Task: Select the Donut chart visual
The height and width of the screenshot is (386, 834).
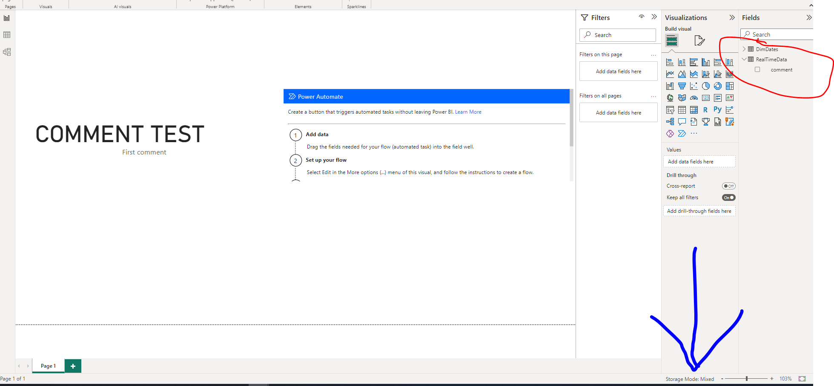Action: [x=718, y=86]
